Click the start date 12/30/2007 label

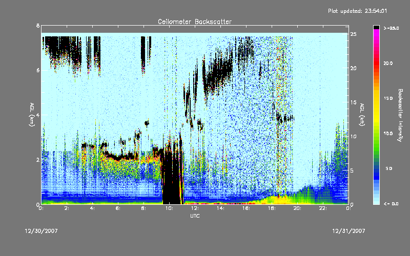click(41, 231)
